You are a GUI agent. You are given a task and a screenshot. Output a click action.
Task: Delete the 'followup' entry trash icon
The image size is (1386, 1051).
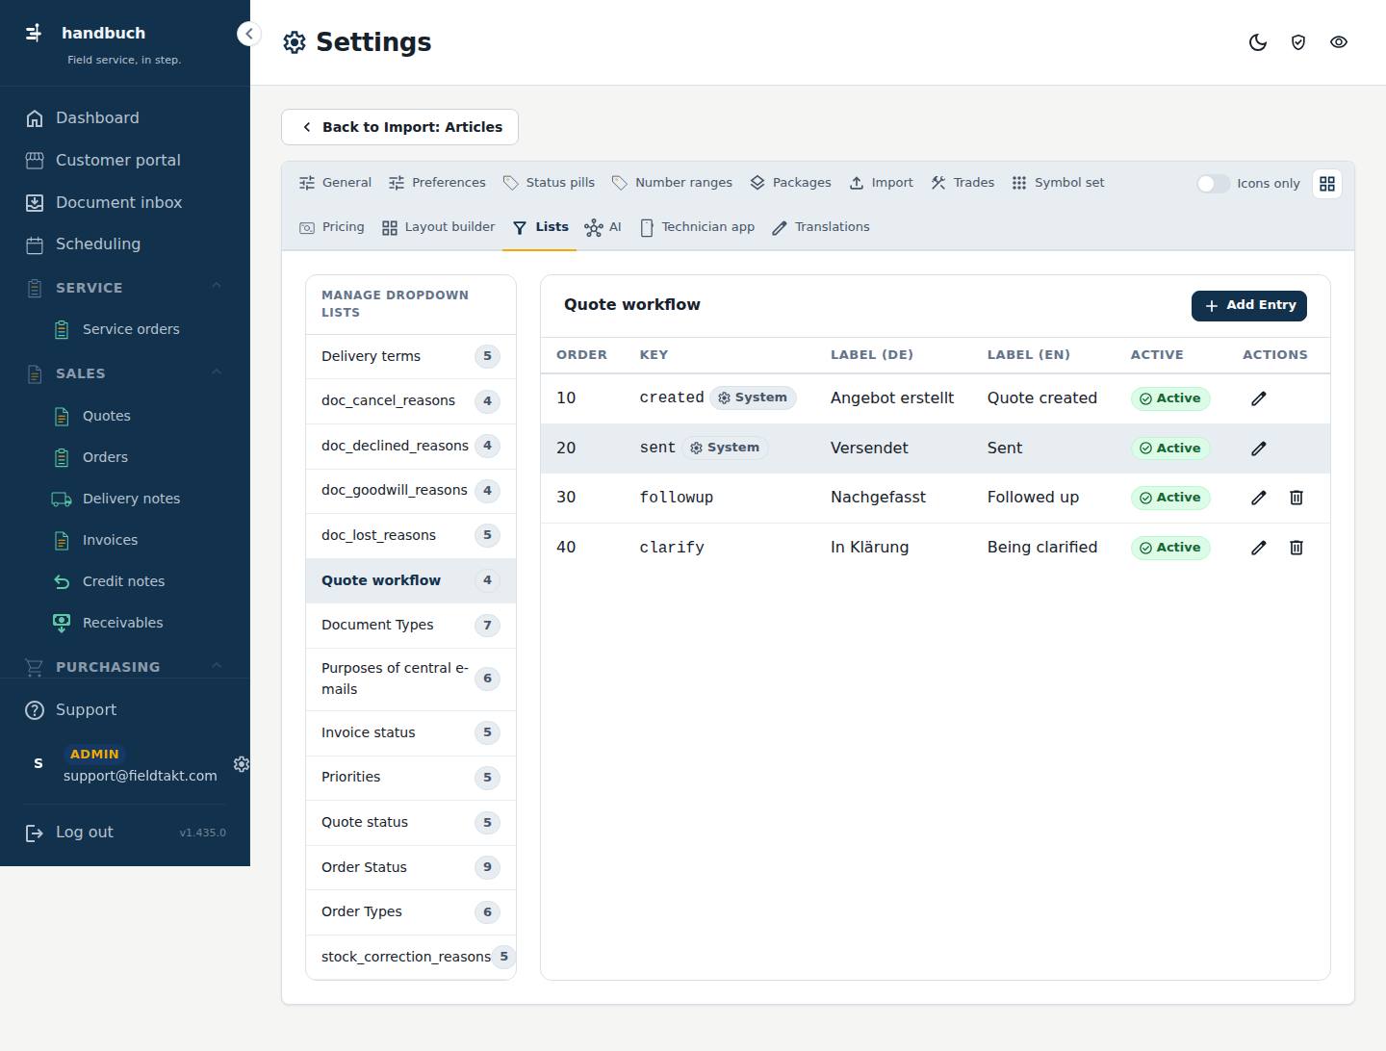[x=1296, y=498]
